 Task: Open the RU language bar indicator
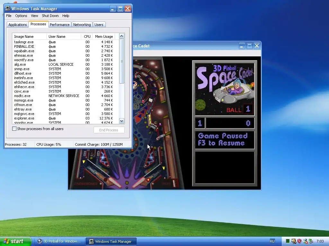pos(272,241)
